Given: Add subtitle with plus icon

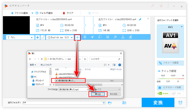Looking at the screenshot, I should pyautogui.click(x=38, y=37).
